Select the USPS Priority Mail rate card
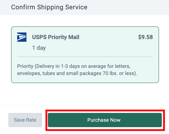 point(85,55)
